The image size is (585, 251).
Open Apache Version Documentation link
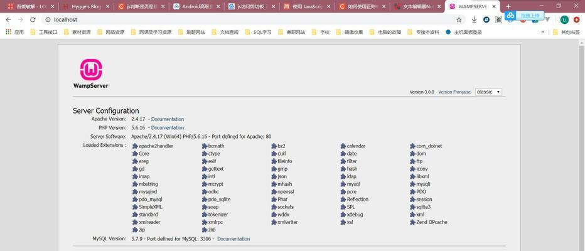point(168,119)
